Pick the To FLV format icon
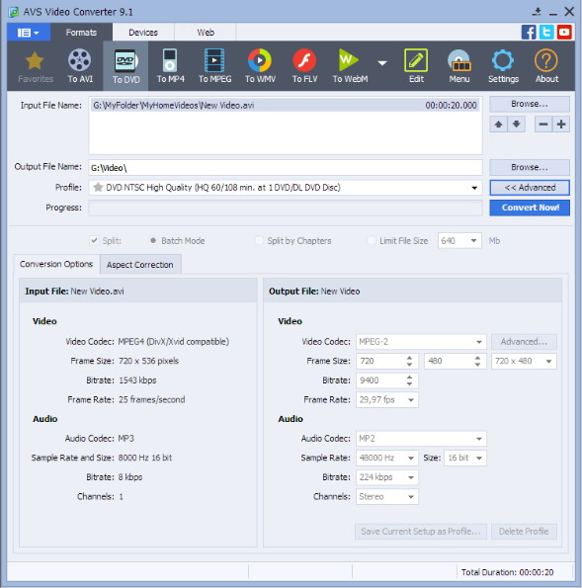 (x=304, y=66)
